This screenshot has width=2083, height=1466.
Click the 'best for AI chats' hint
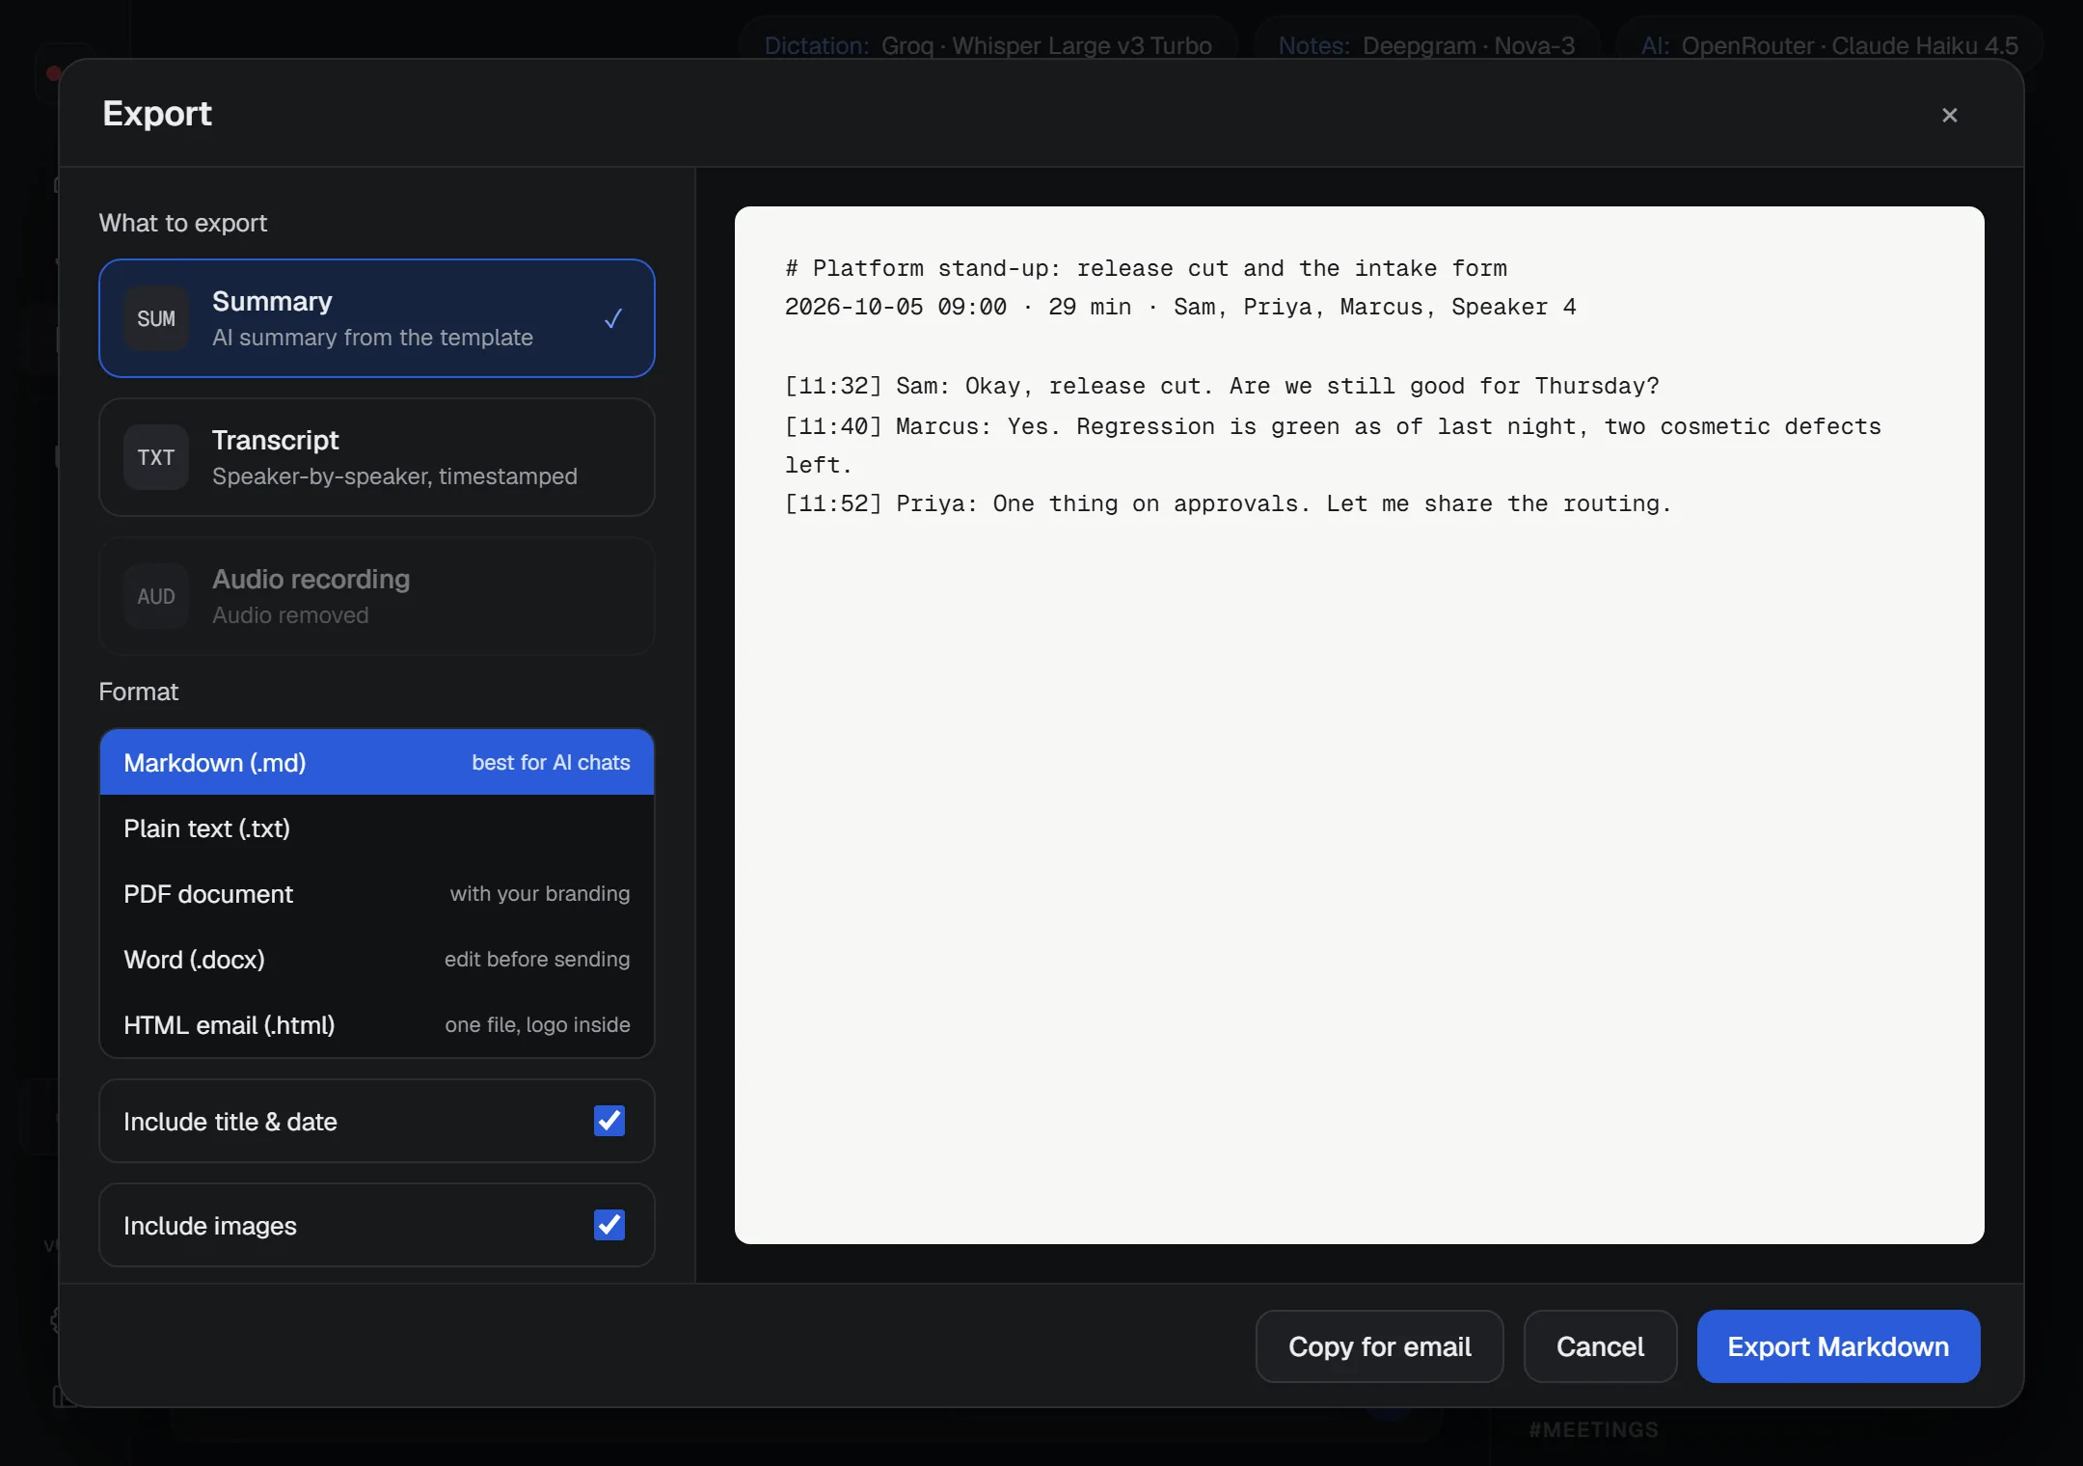click(551, 762)
